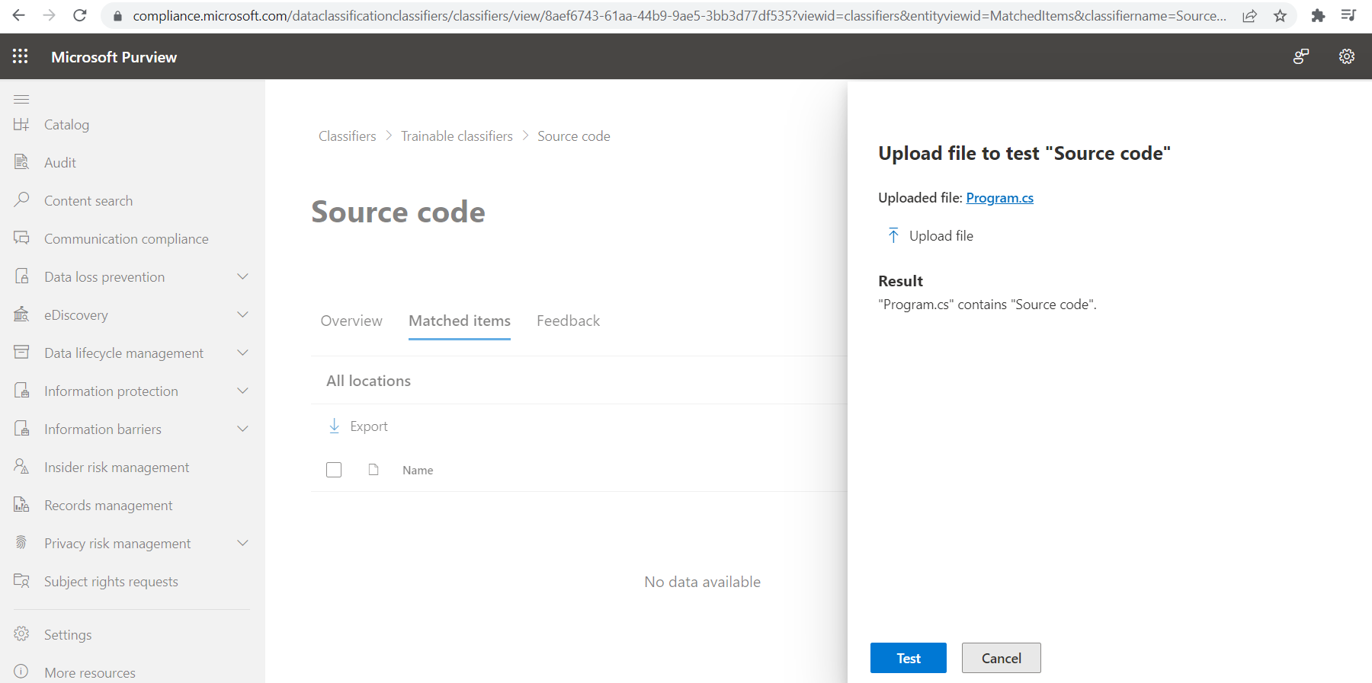Open the Feedback tab

tap(568, 321)
